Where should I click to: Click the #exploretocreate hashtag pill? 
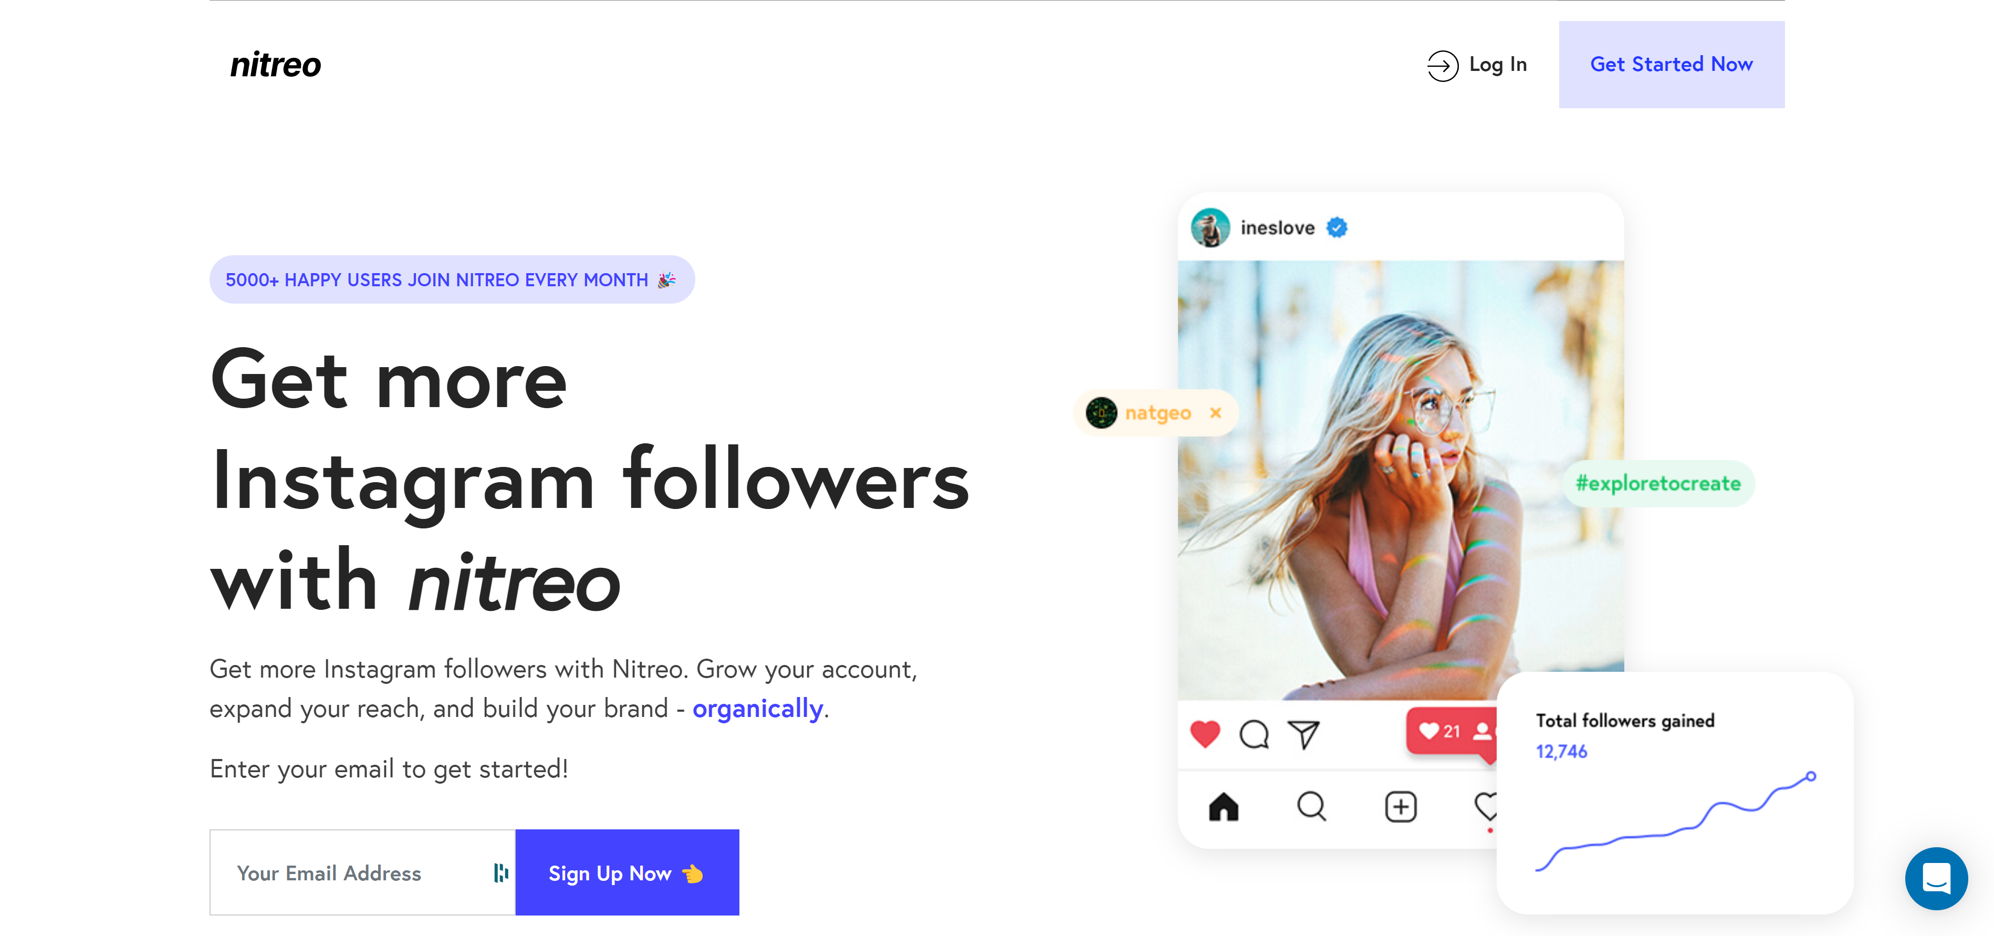(1658, 484)
